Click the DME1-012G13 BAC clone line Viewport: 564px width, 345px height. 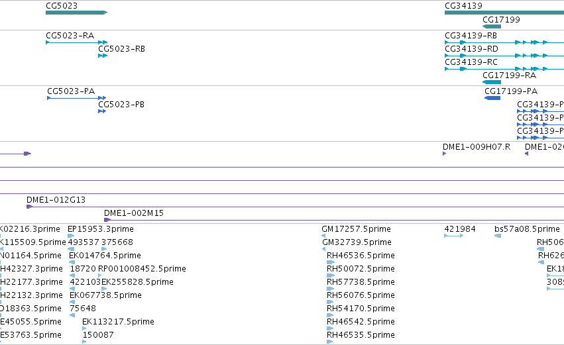295,207
